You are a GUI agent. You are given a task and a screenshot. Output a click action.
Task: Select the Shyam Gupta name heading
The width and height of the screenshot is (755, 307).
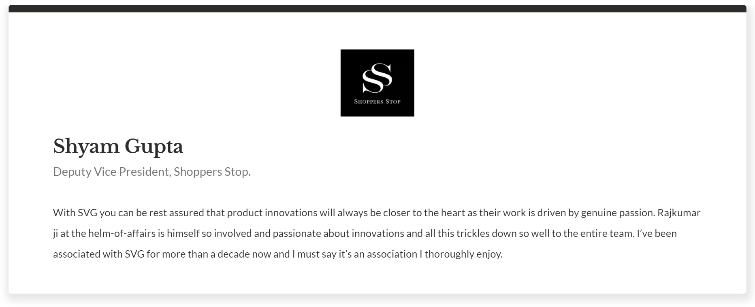coord(118,147)
